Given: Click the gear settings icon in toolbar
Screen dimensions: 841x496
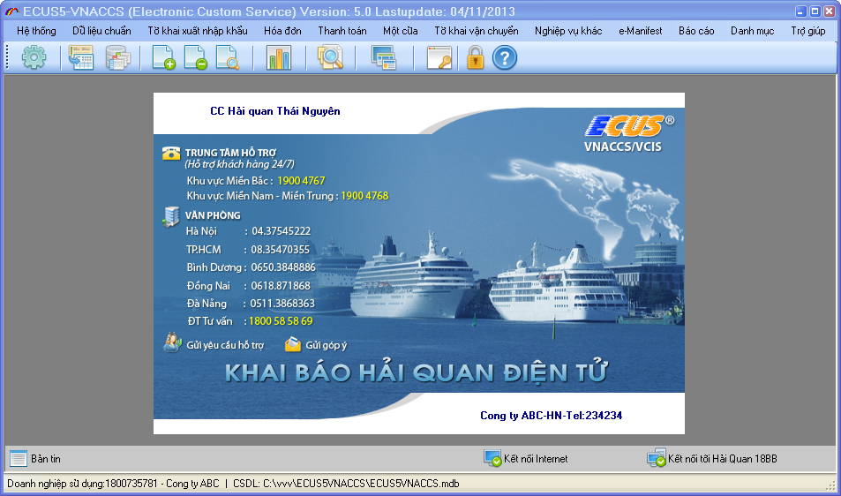Looking at the screenshot, I should pyautogui.click(x=34, y=59).
